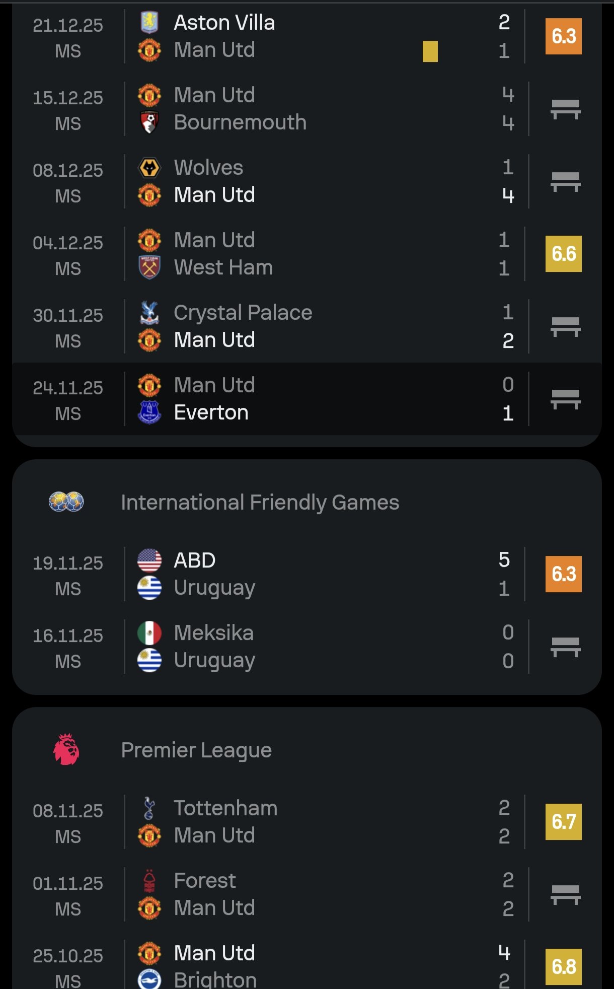Tap the West Ham club crest
This screenshot has width=614, height=989.
pos(149,267)
